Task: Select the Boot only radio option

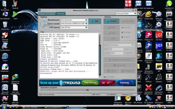Action: point(126,28)
